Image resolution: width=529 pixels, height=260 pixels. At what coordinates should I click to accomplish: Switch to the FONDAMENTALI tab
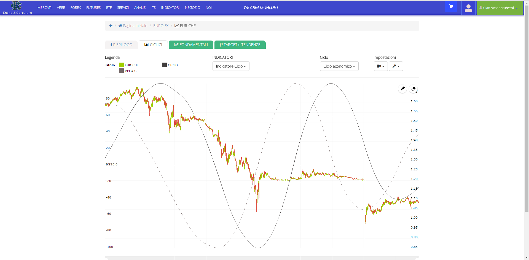191,45
